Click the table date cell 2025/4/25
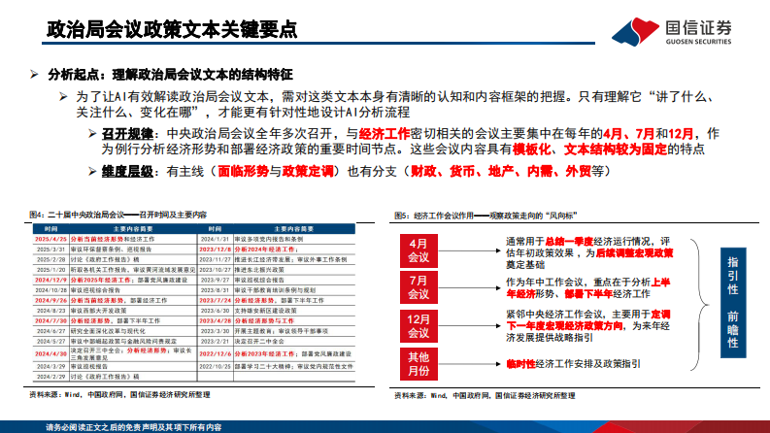 (x=50, y=239)
